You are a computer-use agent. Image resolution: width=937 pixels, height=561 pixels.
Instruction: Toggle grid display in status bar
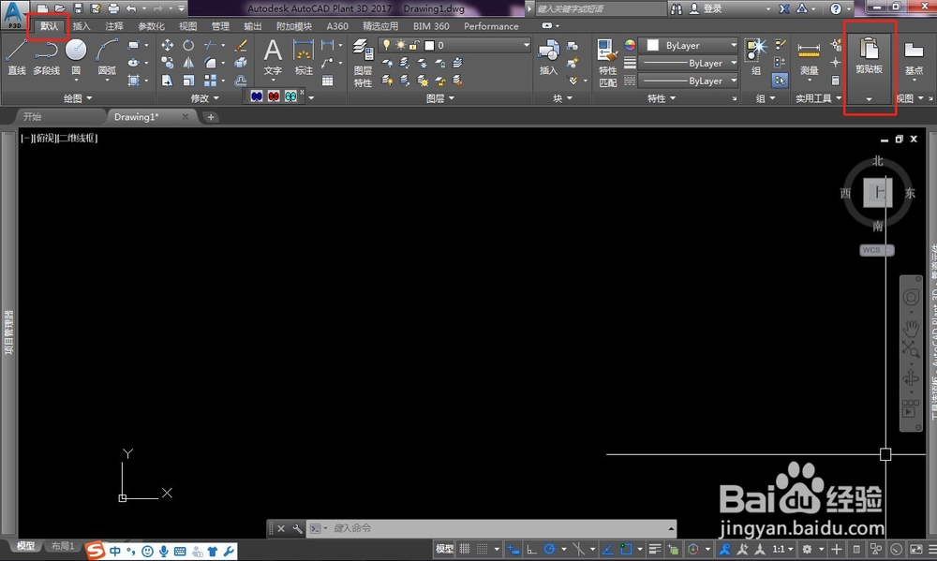465,549
